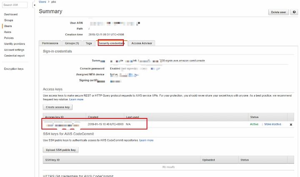Switch to the Access Advisor tab
The image size is (300, 177).
142,43
